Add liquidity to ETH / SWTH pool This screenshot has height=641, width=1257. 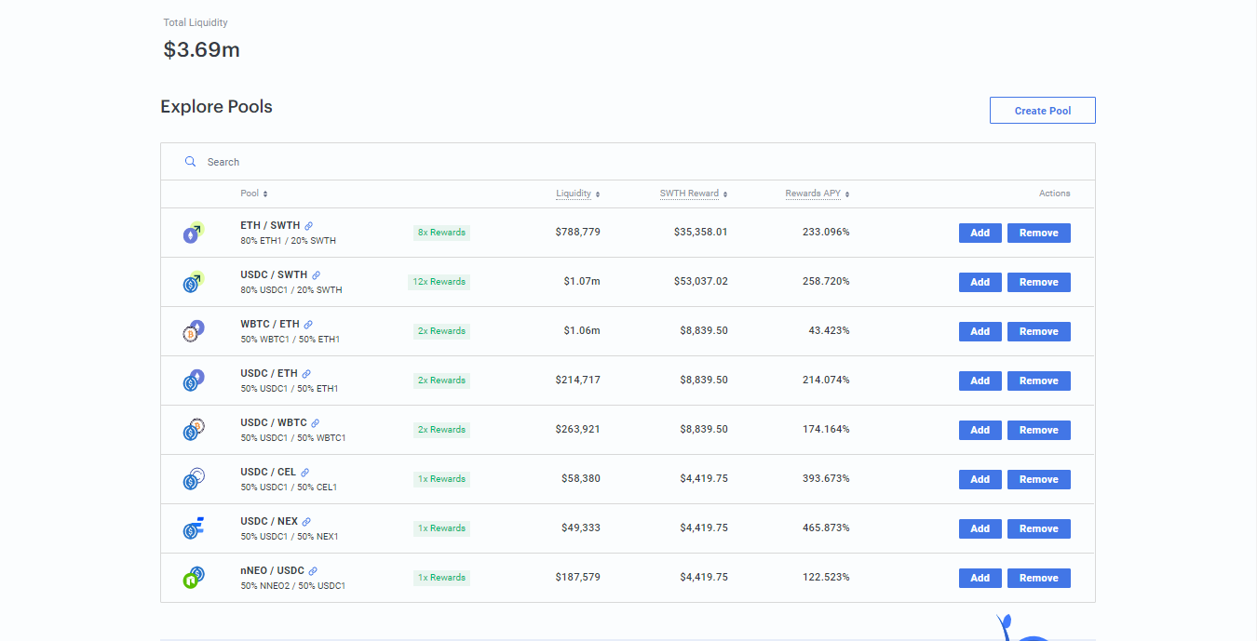pos(980,233)
